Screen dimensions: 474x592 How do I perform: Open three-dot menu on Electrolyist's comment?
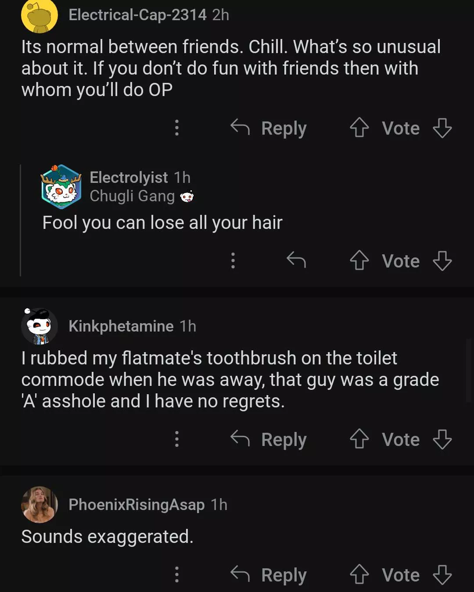(233, 260)
